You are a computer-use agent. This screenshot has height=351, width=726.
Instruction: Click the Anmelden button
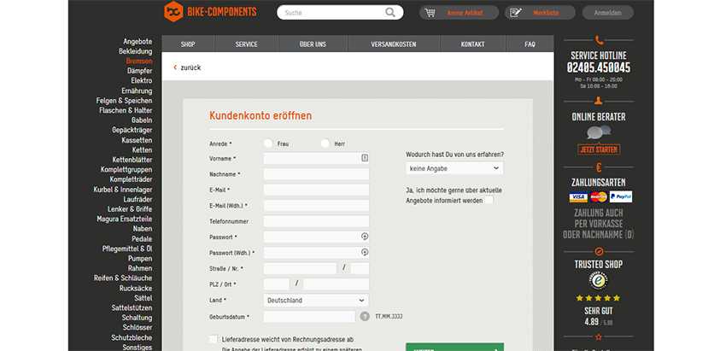tap(607, 13)
